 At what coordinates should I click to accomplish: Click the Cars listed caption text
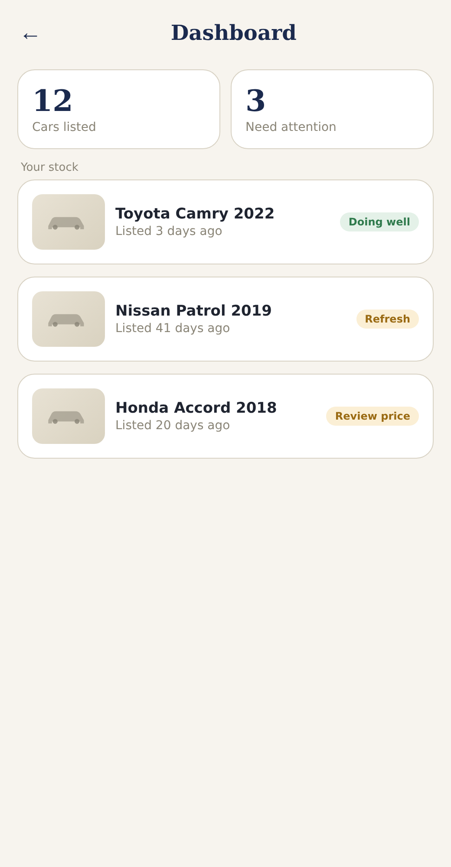[64, 127]
